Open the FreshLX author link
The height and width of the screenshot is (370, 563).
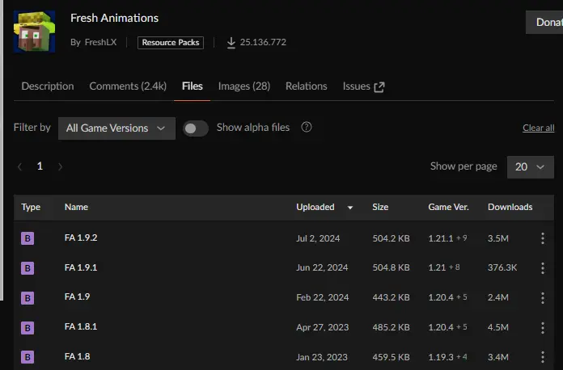point(100,42)
